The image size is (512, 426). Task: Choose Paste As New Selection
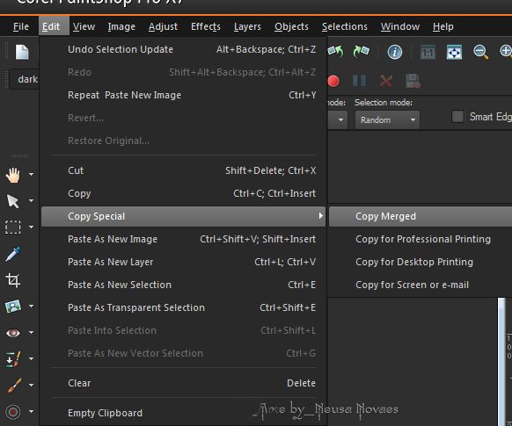pos(184,285)
